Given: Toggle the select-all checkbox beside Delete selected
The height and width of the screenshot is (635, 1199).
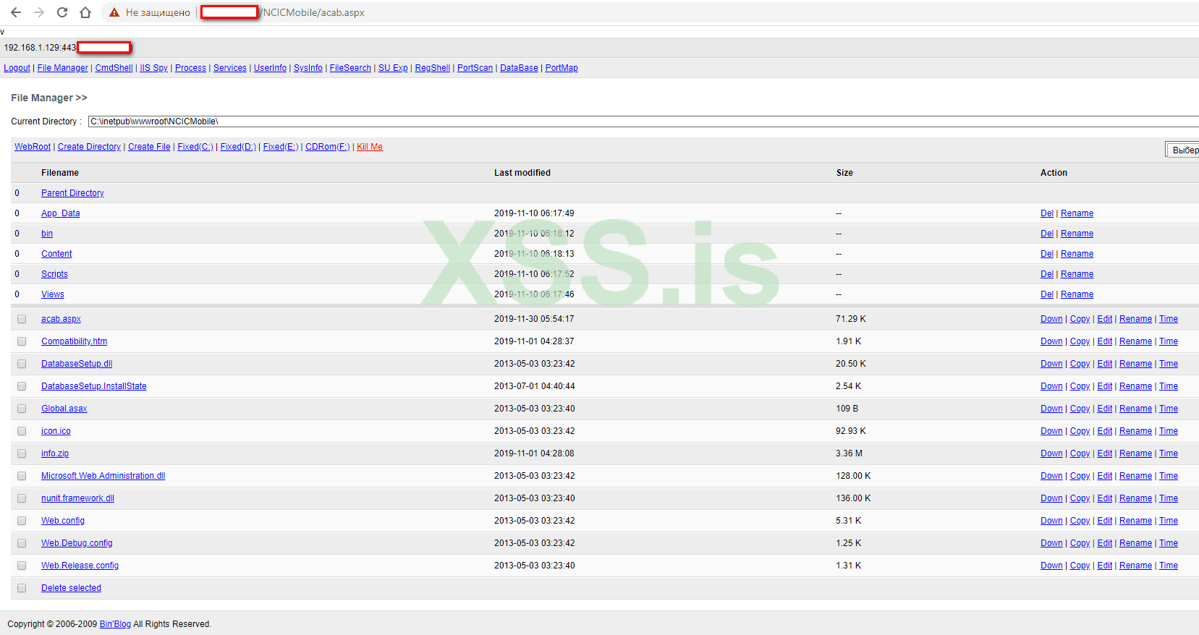Looking at the screenshot, I should click(22, 588).
